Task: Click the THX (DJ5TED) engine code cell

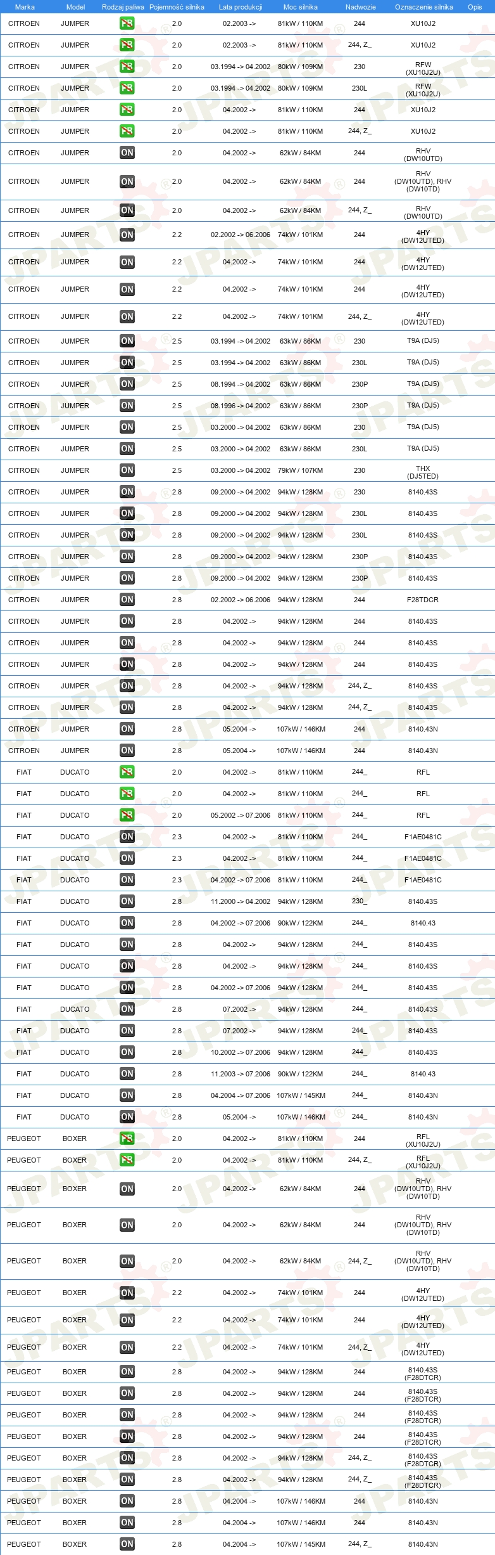Action: (x=423, y=472)
